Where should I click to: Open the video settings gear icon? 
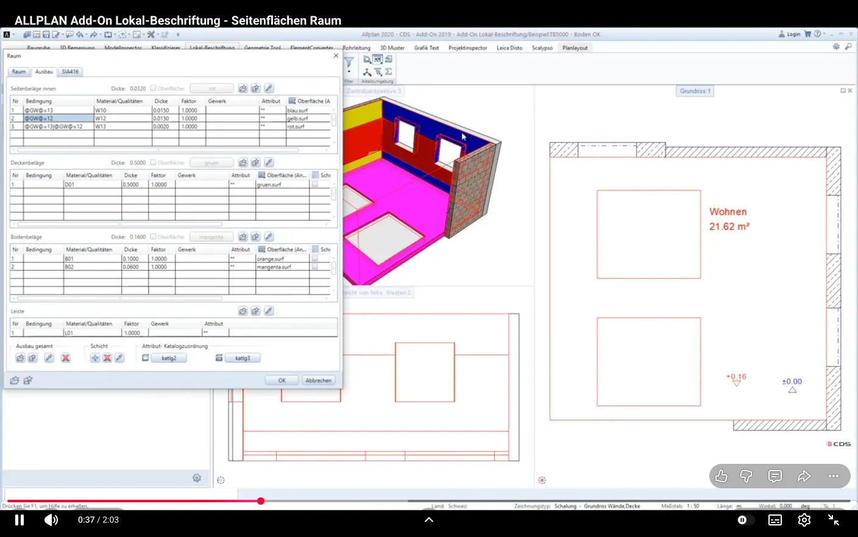pyautogui.click(x=804, y=520)
